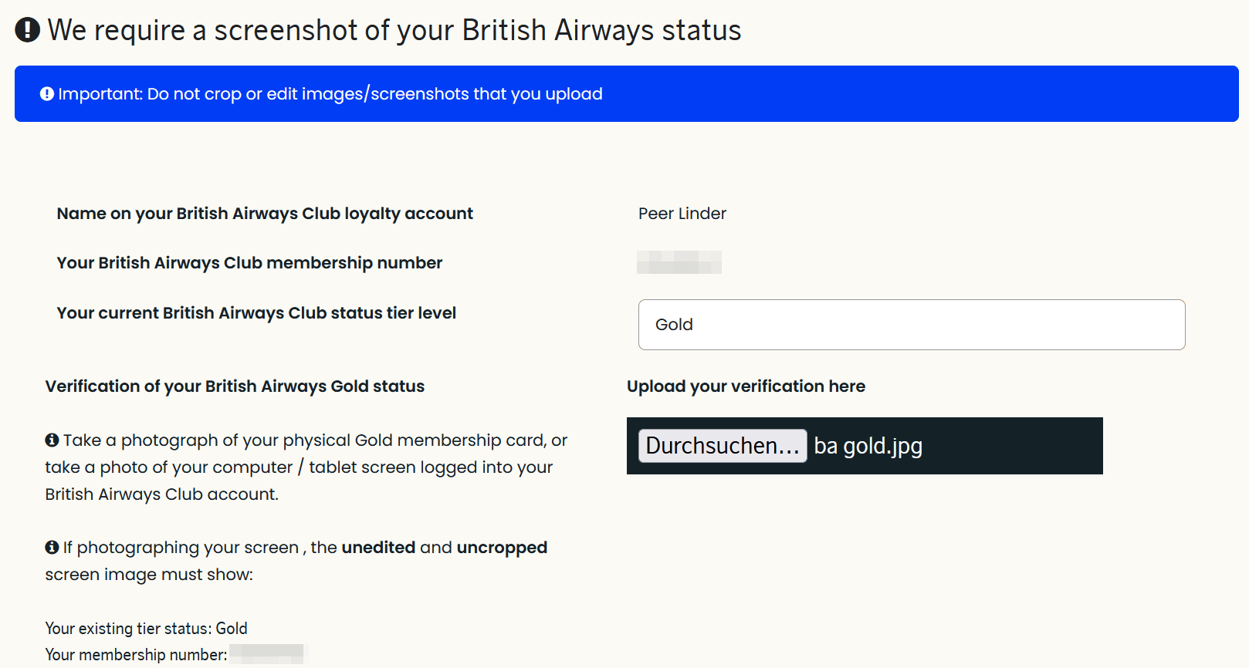Viewport: 1249px width, 668px height.
Task: Select the account name Peer Linder
Action: (682, 214)
